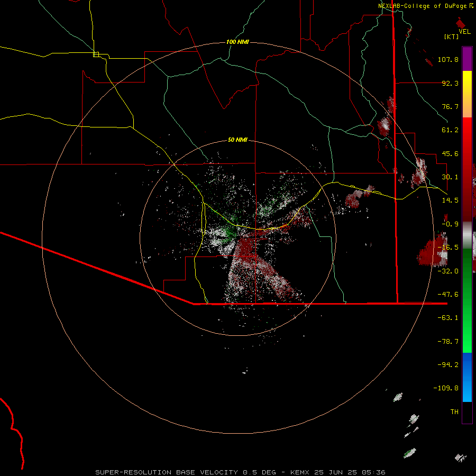Pick the green band of the velocity scale
This screenshot has width=476, height=476.
467,300
